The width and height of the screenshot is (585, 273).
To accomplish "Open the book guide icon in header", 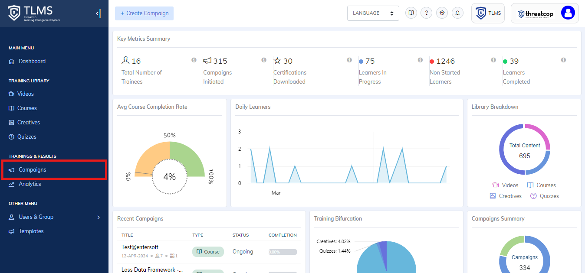I will click(411, 13).
